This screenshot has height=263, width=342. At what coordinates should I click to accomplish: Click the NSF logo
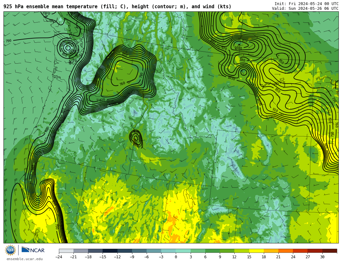[x=10, y=250]
